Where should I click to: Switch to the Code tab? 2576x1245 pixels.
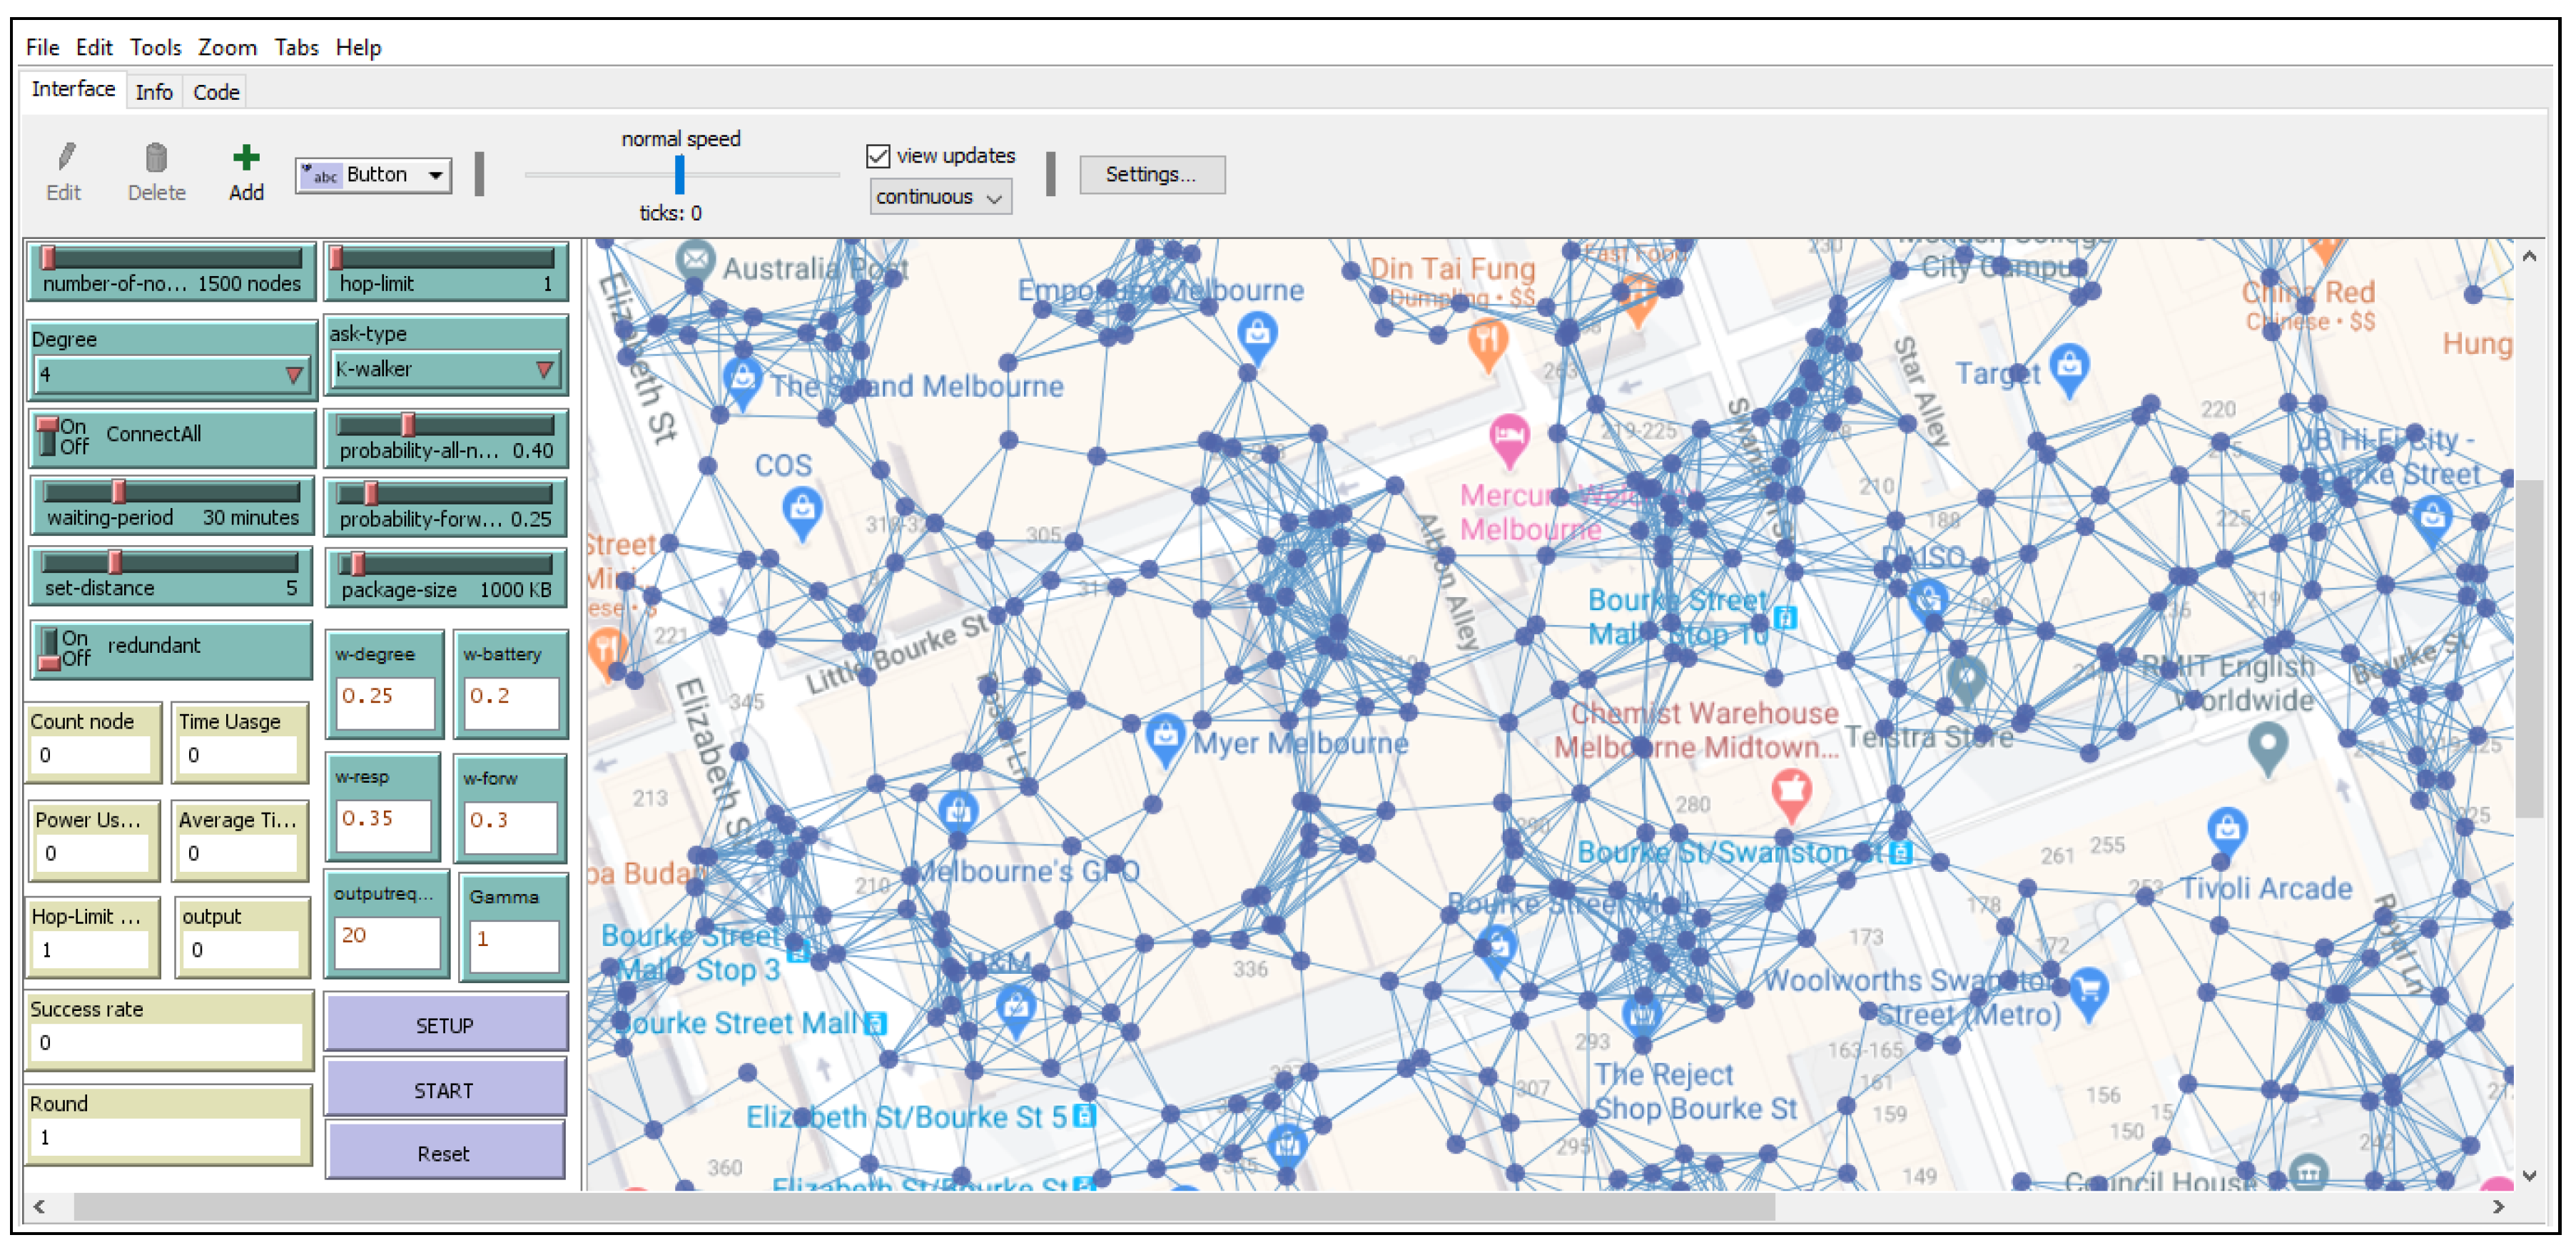216,92
